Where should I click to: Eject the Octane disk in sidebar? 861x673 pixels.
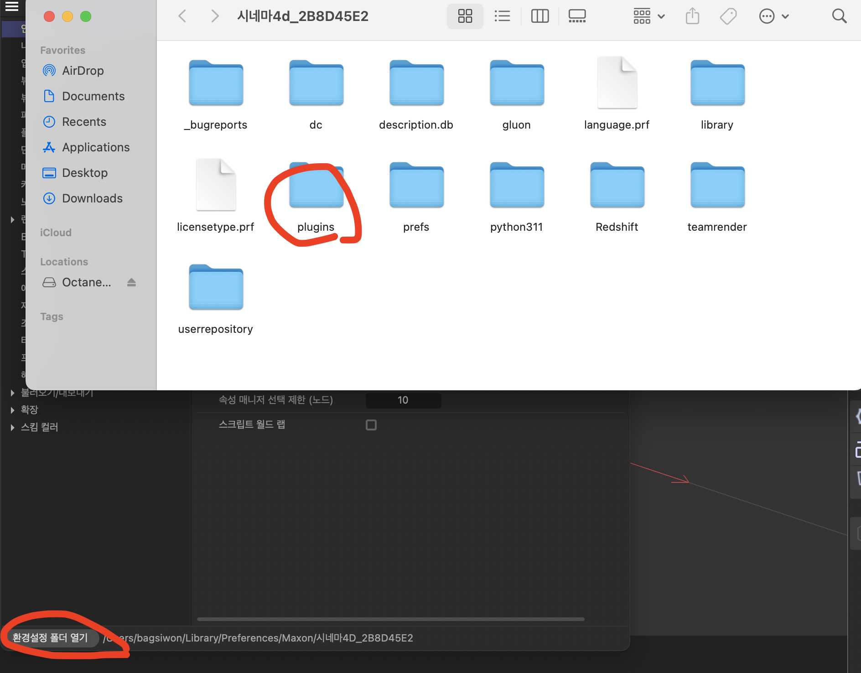coord(131,283)
